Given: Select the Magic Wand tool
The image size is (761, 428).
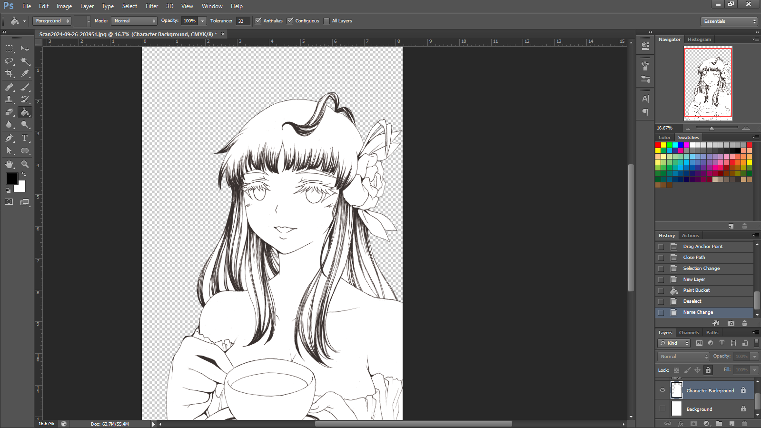Looking at the screenshot, I should point(25,61).
